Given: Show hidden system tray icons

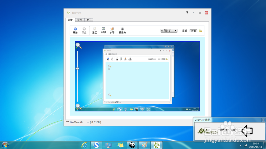Looking at the screenshot, I should tap(240, 145).
